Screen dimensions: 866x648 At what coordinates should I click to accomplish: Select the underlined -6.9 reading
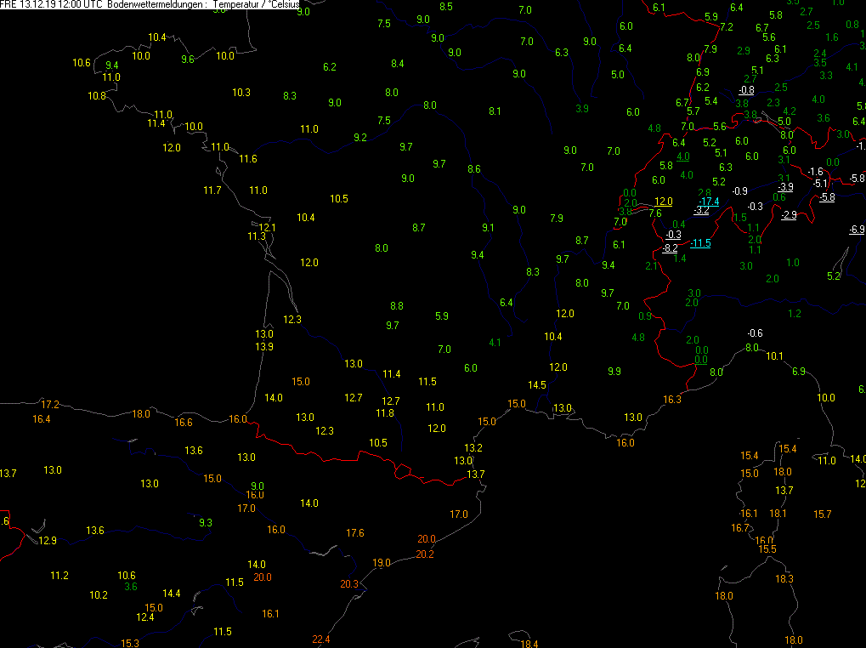[857, 230]
